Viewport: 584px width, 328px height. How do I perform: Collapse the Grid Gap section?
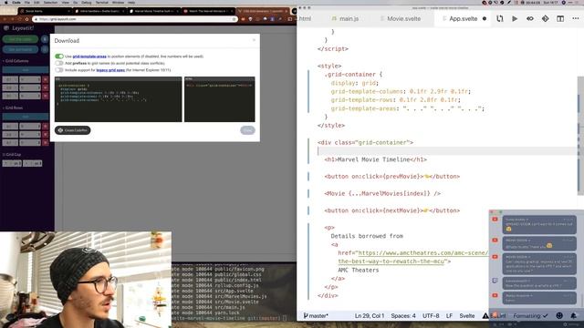click(12, 154)
